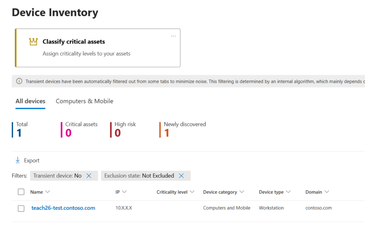Select the All devices tab
Screen dimensions: 365x238
pyautogui.click(x=30, y=101)
